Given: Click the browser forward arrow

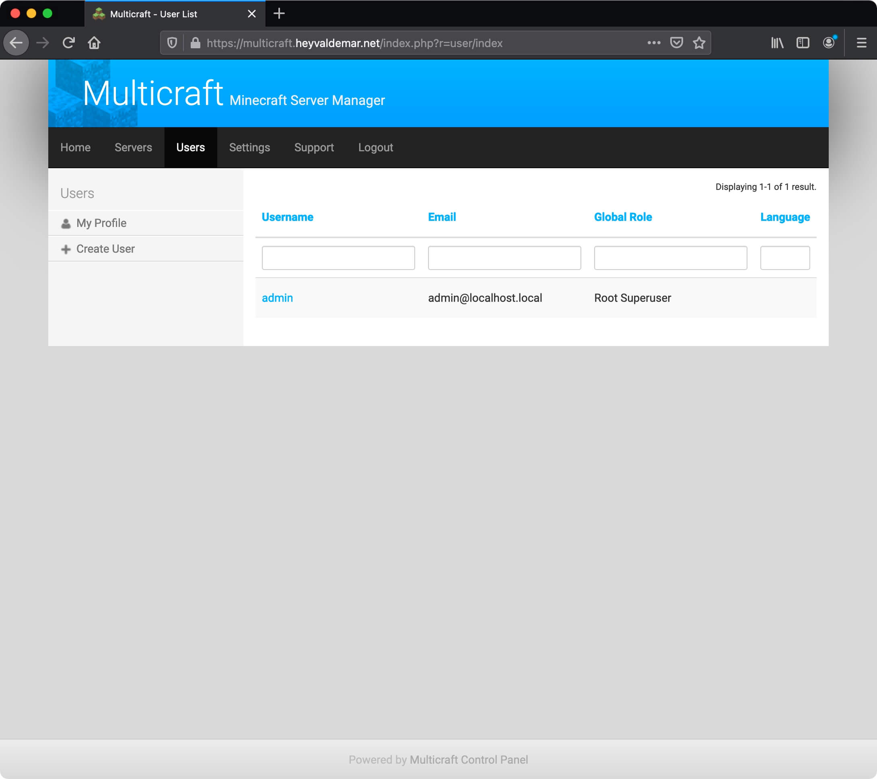Looking at the screenshot, I should pyautogui.click(x=43, y=43).
